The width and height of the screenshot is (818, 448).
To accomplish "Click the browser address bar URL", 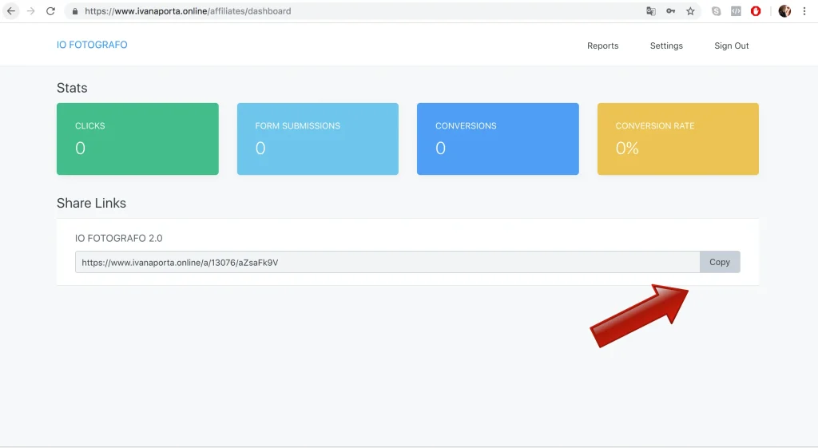I will [188, 11].
